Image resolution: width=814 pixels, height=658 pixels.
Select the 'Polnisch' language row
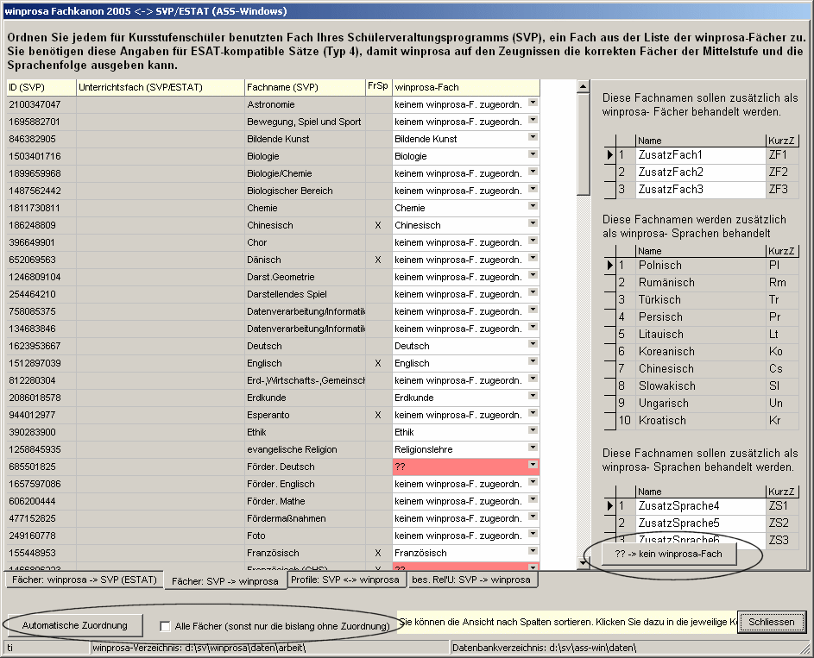coord(699,266)
